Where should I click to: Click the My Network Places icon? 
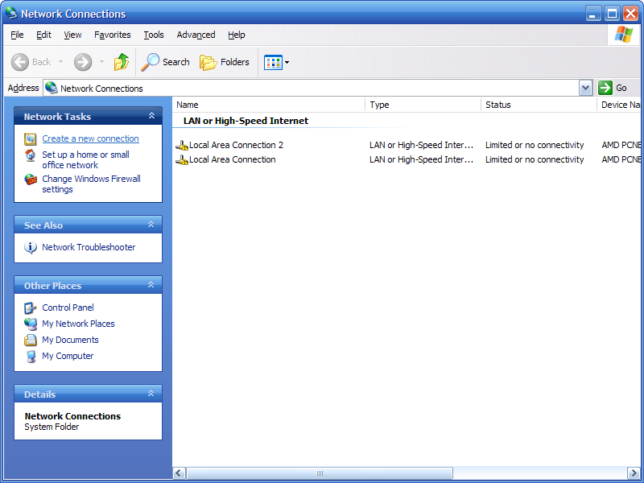pos(31,324)
